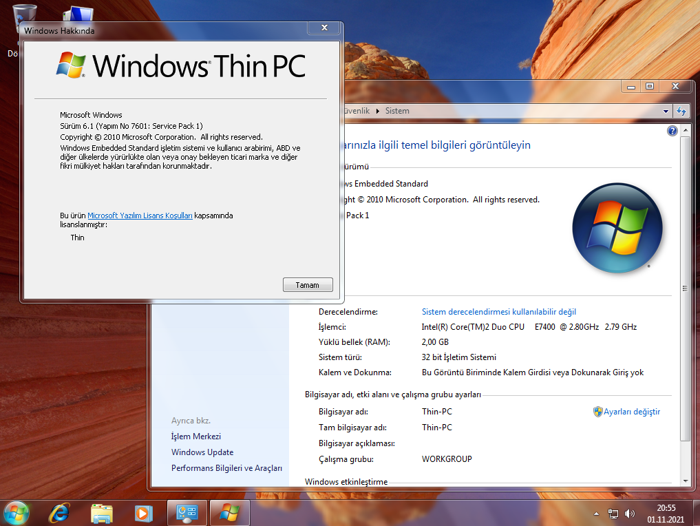Open the taskbar clock and date
700x526 pixels.
(x=666, y=514)
